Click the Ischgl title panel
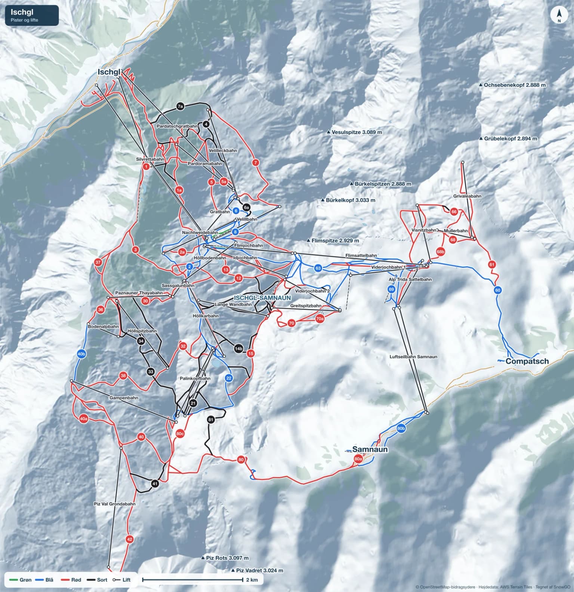Viewport: 574px width, 592px height. 32,15
